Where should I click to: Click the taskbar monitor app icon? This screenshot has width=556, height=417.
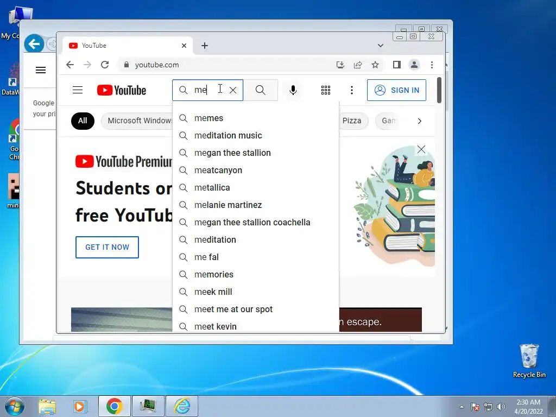click(x=148, y=406)
